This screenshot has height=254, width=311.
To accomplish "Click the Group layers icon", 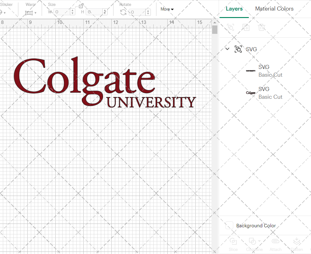I will point(230,27).
